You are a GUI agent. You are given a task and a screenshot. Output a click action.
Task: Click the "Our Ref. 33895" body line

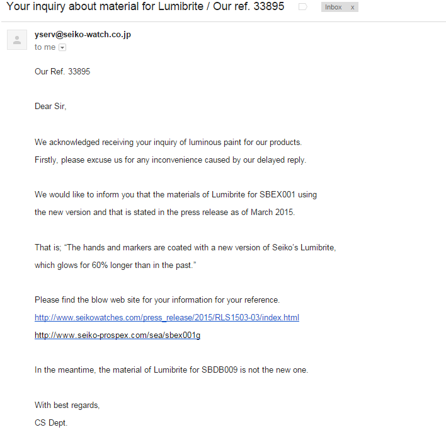(x=62, y=71)
